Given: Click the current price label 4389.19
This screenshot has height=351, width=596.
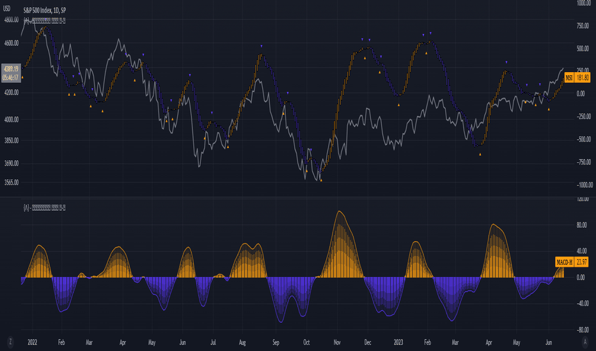Looking at the screenshot, I should (x=11, y=69).
